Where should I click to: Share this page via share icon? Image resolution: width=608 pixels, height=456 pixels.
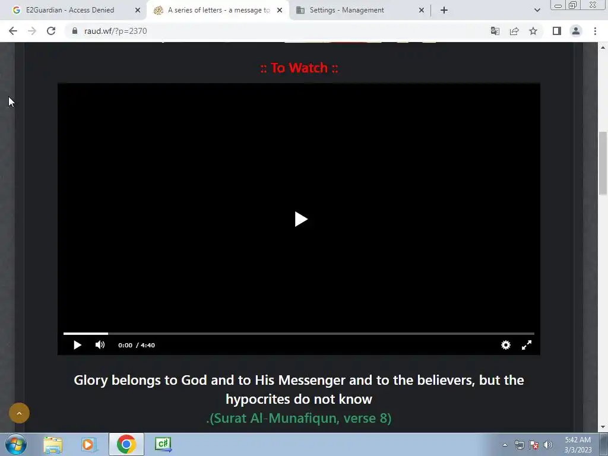tap(514, 31)
